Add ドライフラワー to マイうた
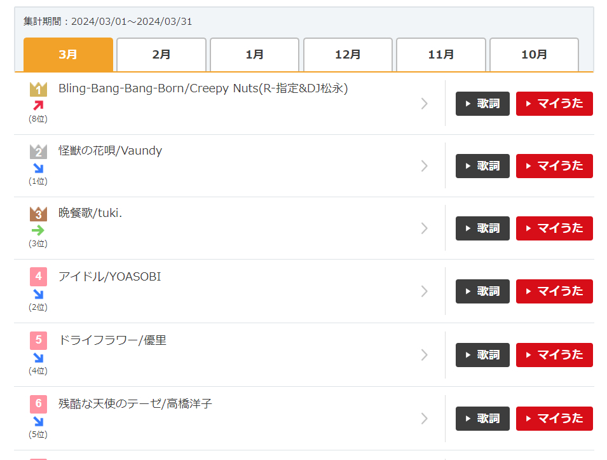The width and height of the screenshot is (607, 460). pyautogui.click(x=554, y=354)
